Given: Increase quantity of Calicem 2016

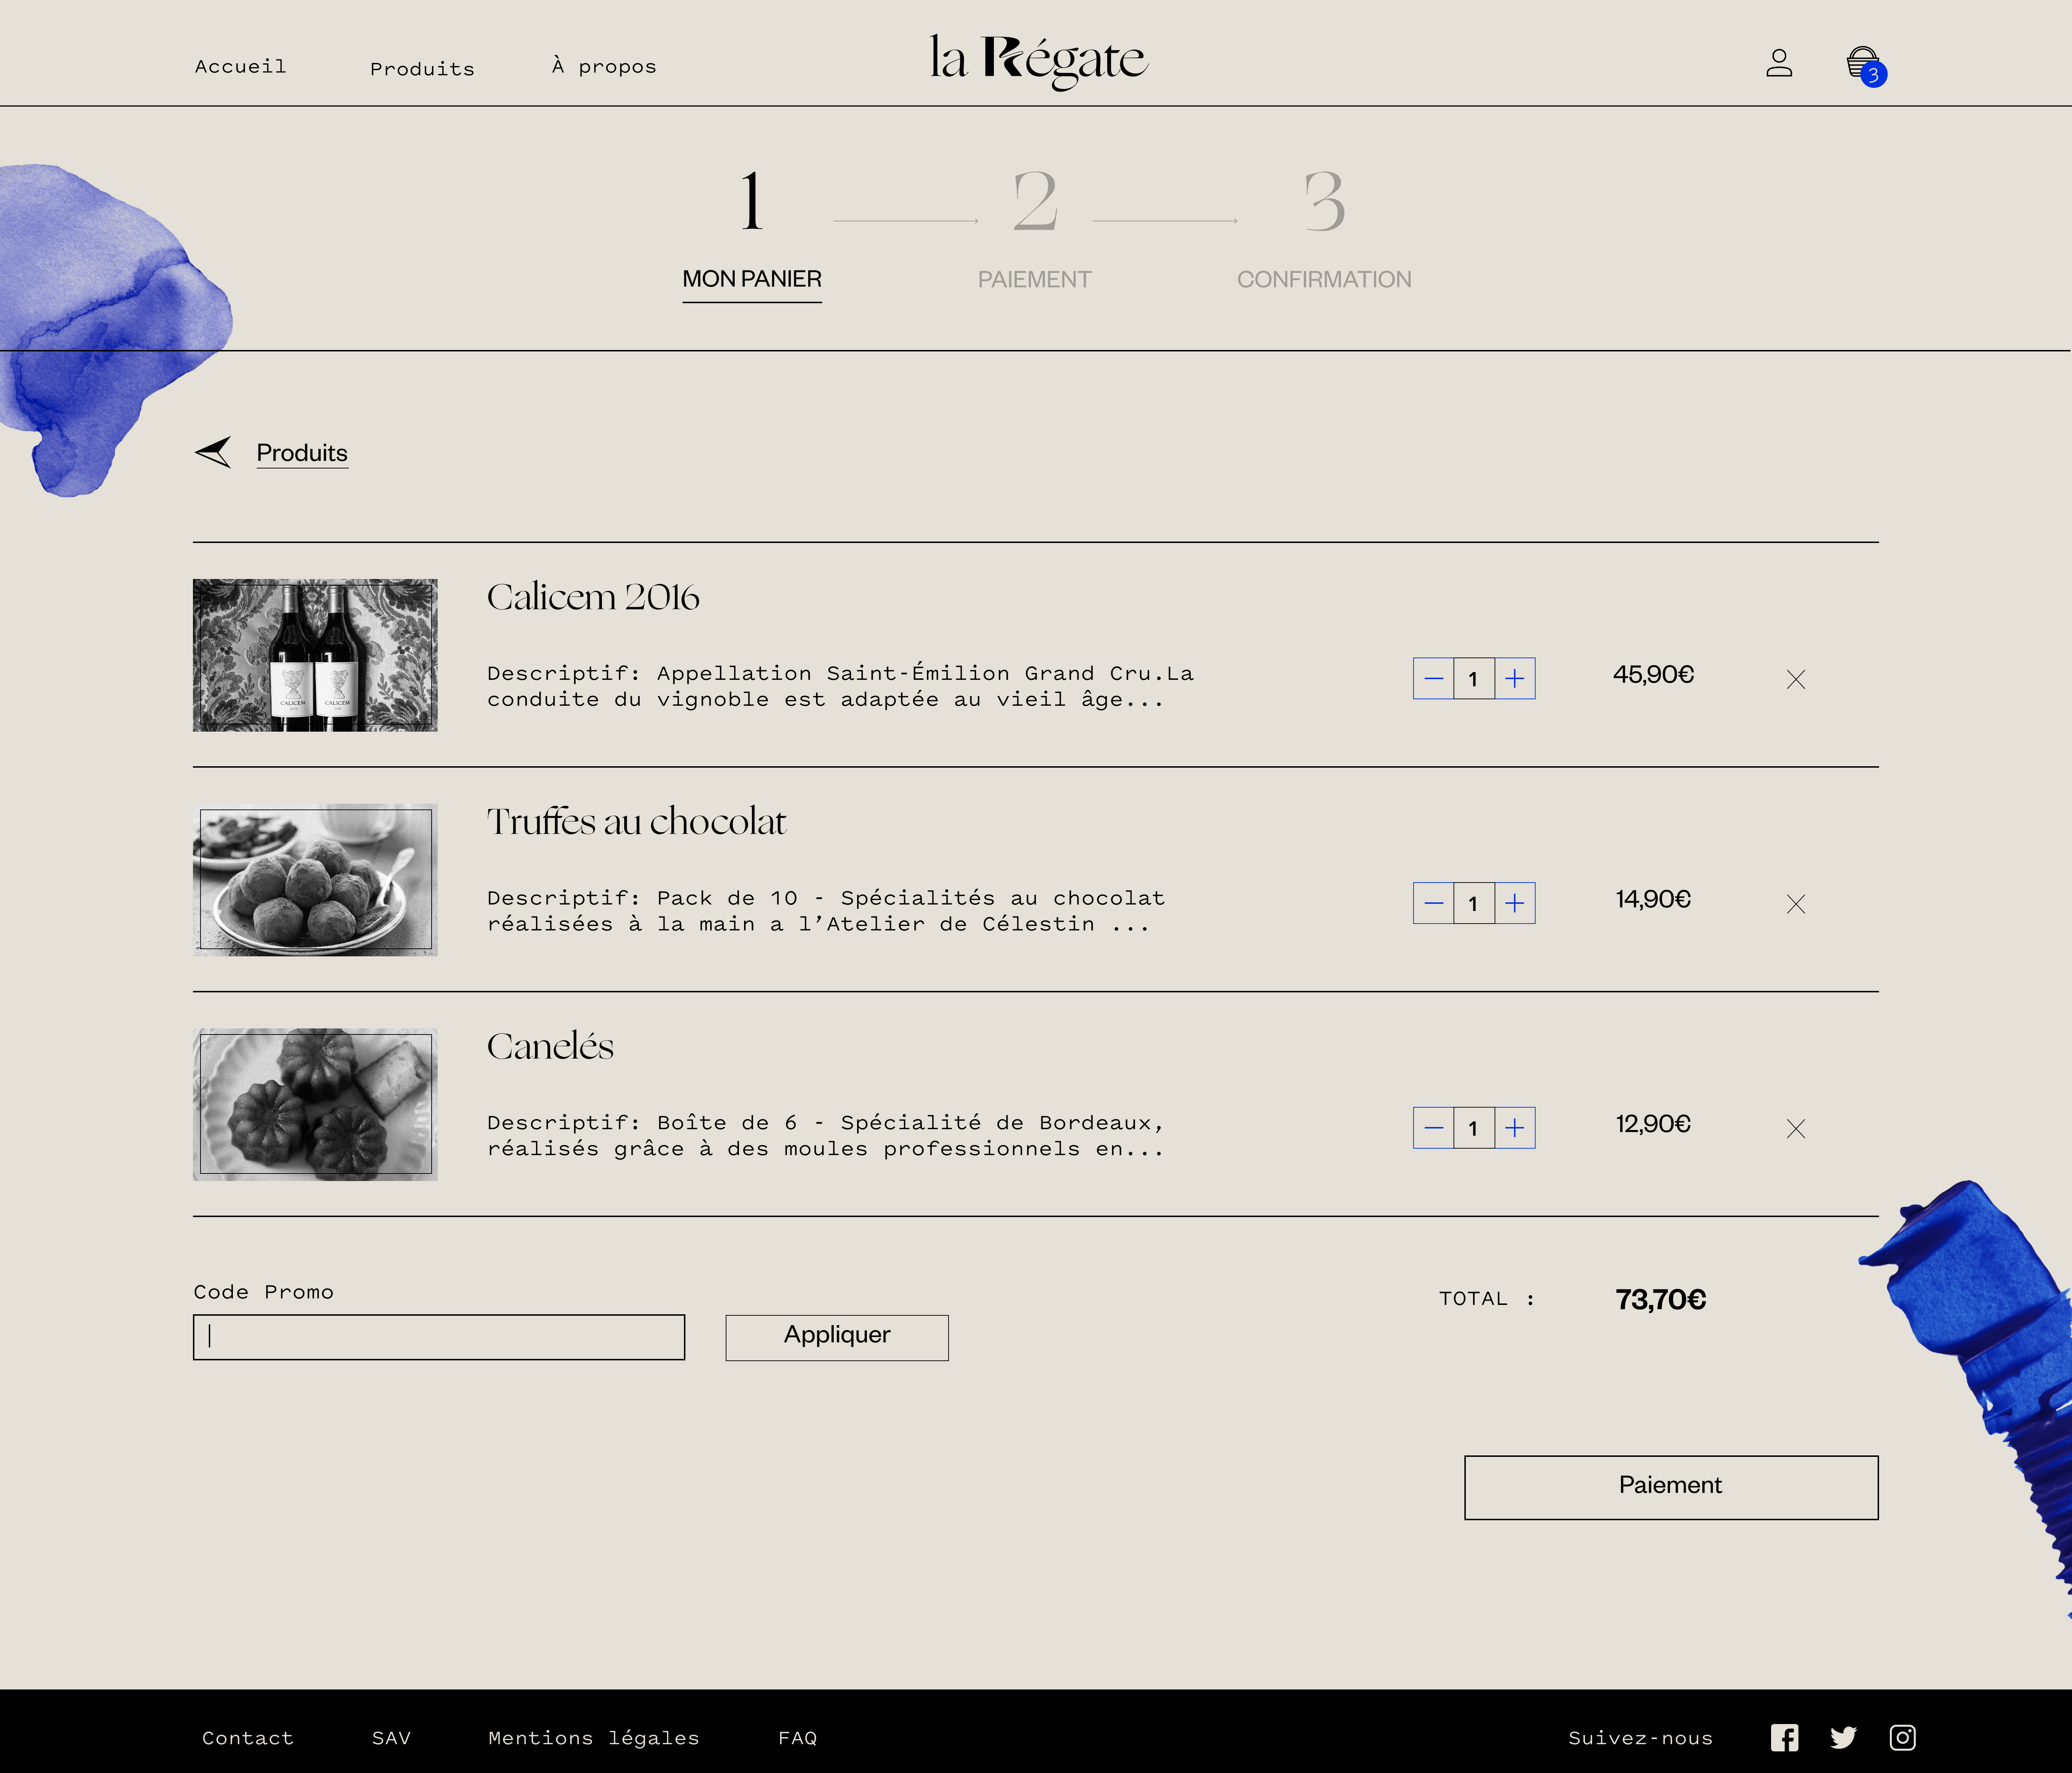Looking at the screenshot, I should (x=1515, y=679).
